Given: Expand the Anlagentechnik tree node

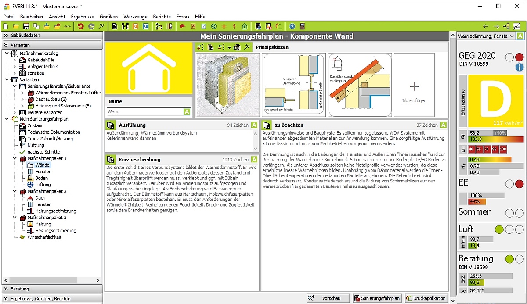Looking at the screenshot, I should point(14,67).
